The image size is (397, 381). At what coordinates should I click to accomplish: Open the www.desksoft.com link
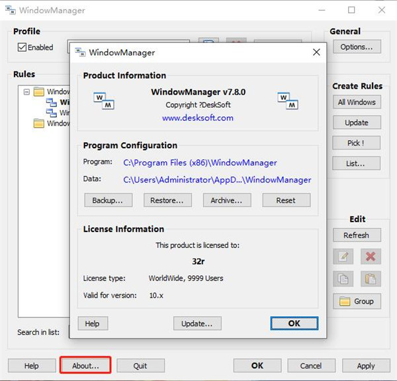coord(198,118)
